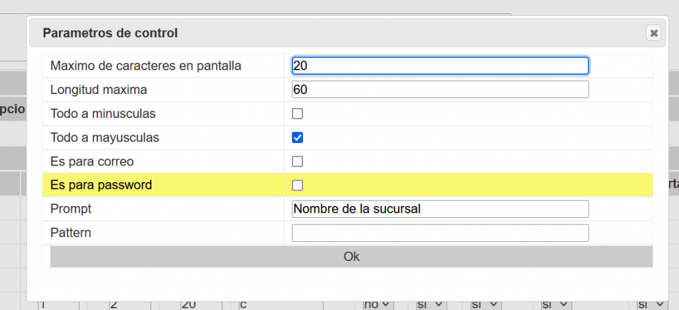The width and height of the screenshot is (679, 310).
Task: Click the Todo a mayusculas label text
Action: point(104,138)
